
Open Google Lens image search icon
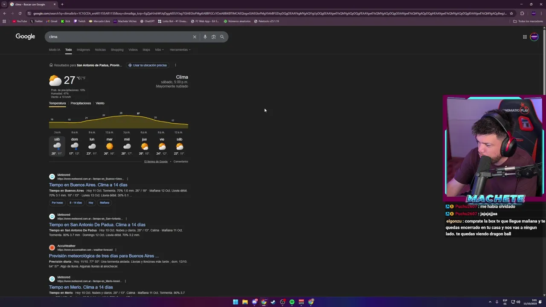[x=214, y=37]
